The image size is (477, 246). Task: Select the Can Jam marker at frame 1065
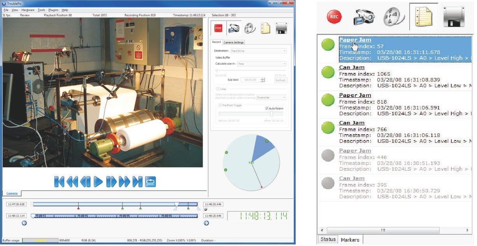(352, 68)
